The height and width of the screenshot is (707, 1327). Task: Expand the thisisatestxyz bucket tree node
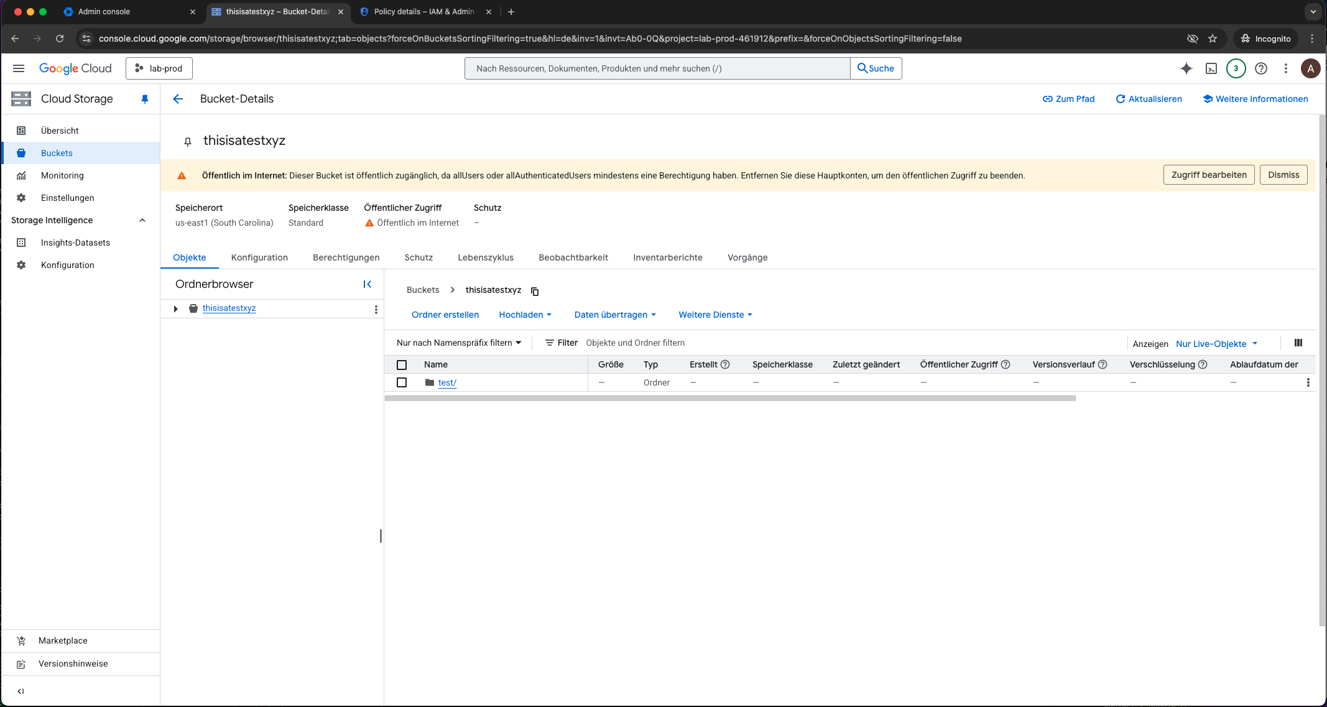[x=175, y=308]
